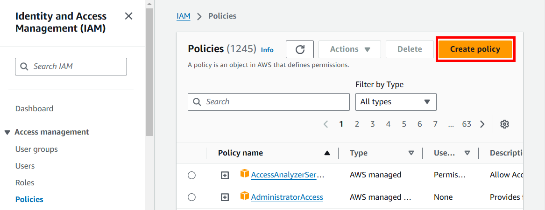Open Roles in the sidebar
This screenshot has width=545, height=210.
click(x=25, y=183)
